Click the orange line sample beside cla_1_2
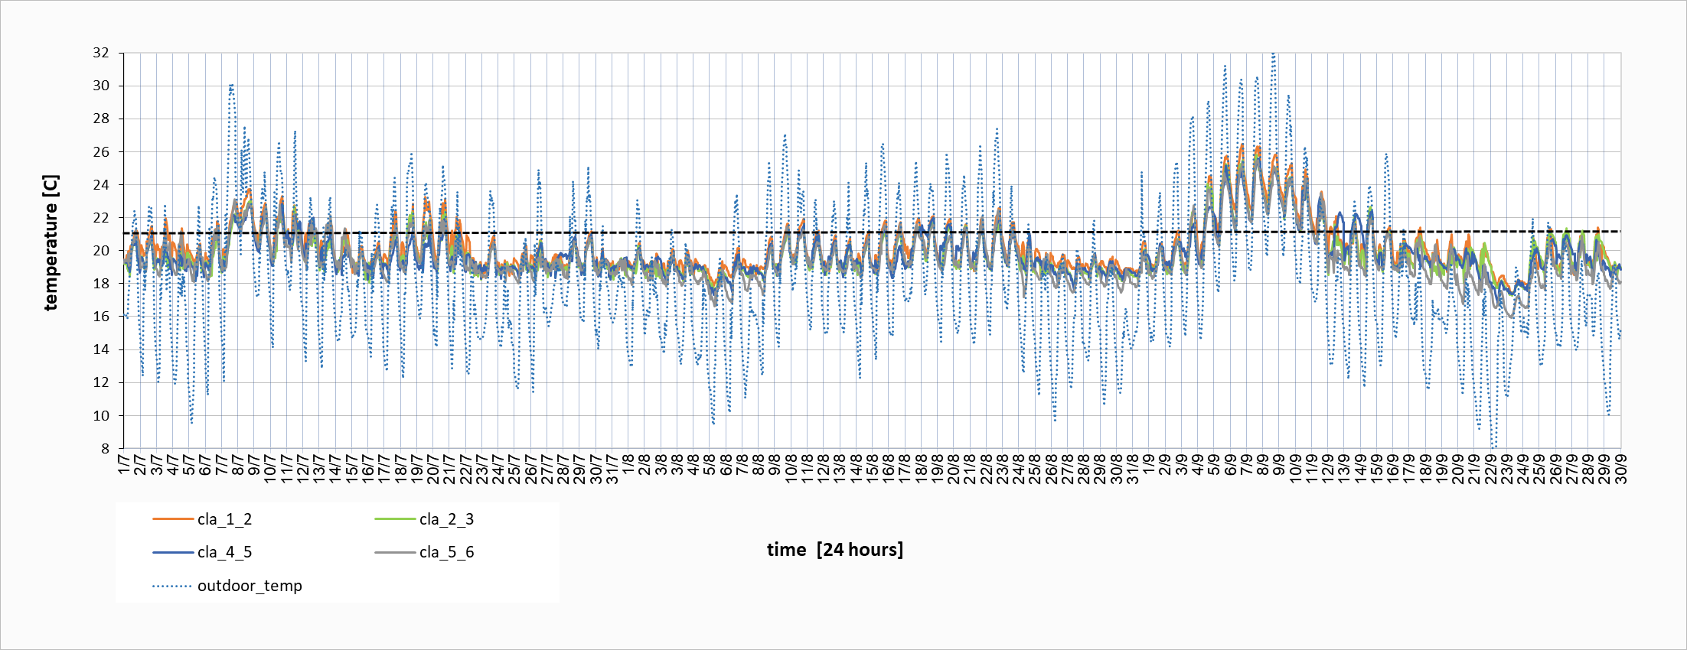This screenshot has width=1687, height=650. click(172, 519)
